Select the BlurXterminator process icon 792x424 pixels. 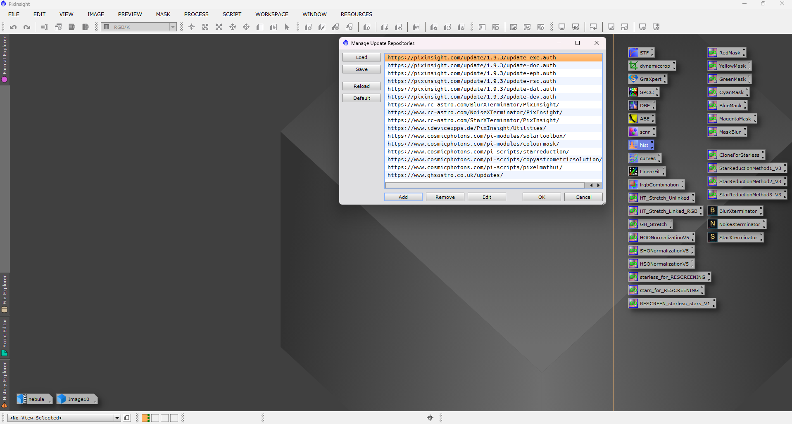coord(735,211)
